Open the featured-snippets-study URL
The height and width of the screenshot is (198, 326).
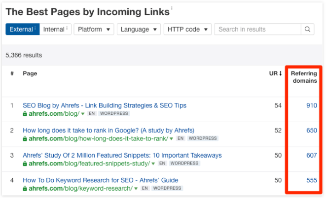pos(89,164)
